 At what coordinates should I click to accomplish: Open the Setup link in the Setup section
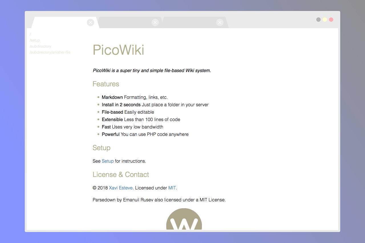click(x=108, y=161)
